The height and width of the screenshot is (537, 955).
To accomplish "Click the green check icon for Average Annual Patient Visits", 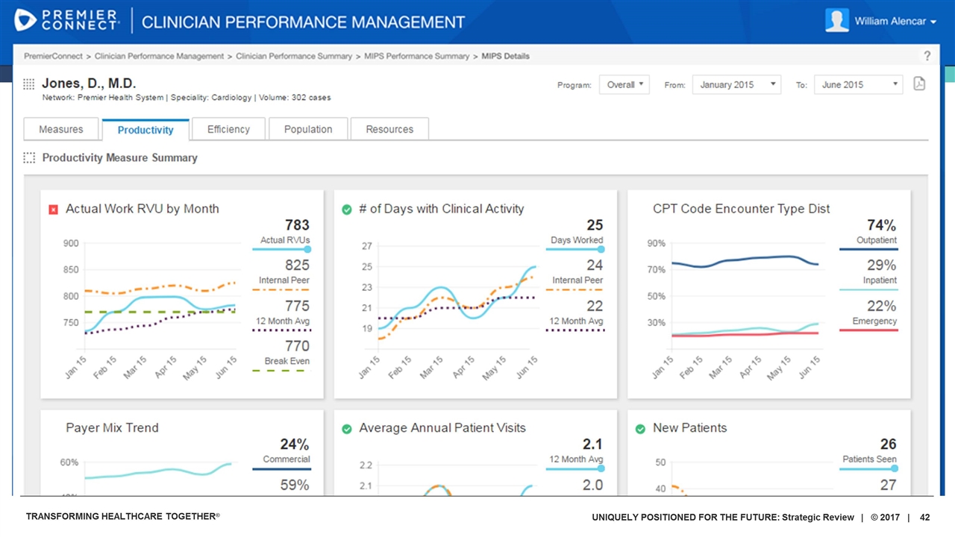I will click(x=346, y=429).
